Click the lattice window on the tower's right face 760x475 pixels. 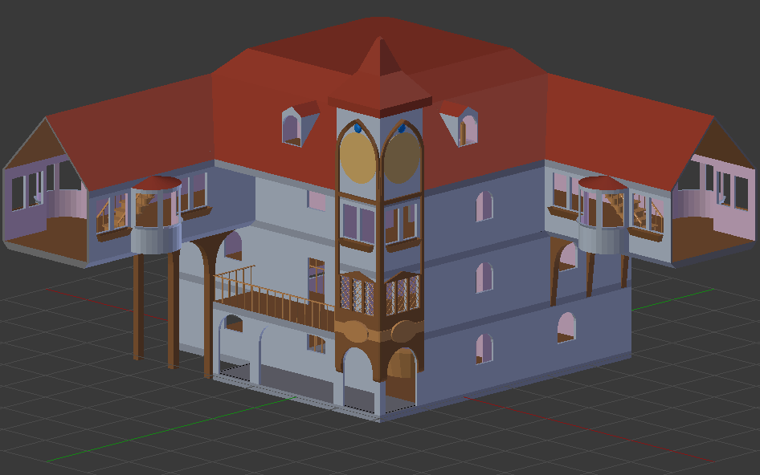pos(402,294)
